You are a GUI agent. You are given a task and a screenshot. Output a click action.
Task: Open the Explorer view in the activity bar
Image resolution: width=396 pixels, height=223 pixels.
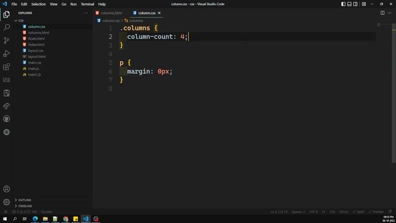(x=7, y=14)
